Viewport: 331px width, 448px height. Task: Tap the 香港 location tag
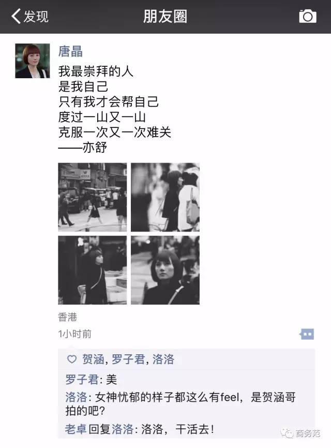pyautogui.click(x=67, y=317)
